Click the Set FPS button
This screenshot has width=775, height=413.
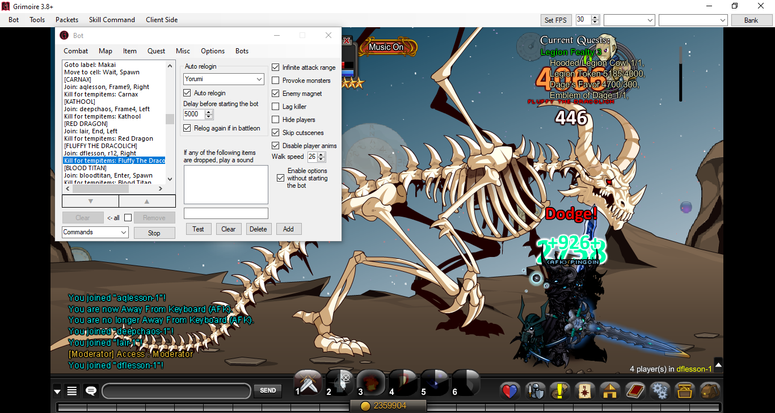[x=555, y=20]
